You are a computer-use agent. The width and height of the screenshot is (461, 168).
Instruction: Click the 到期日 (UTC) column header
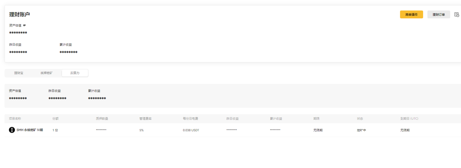coord(409,118)
